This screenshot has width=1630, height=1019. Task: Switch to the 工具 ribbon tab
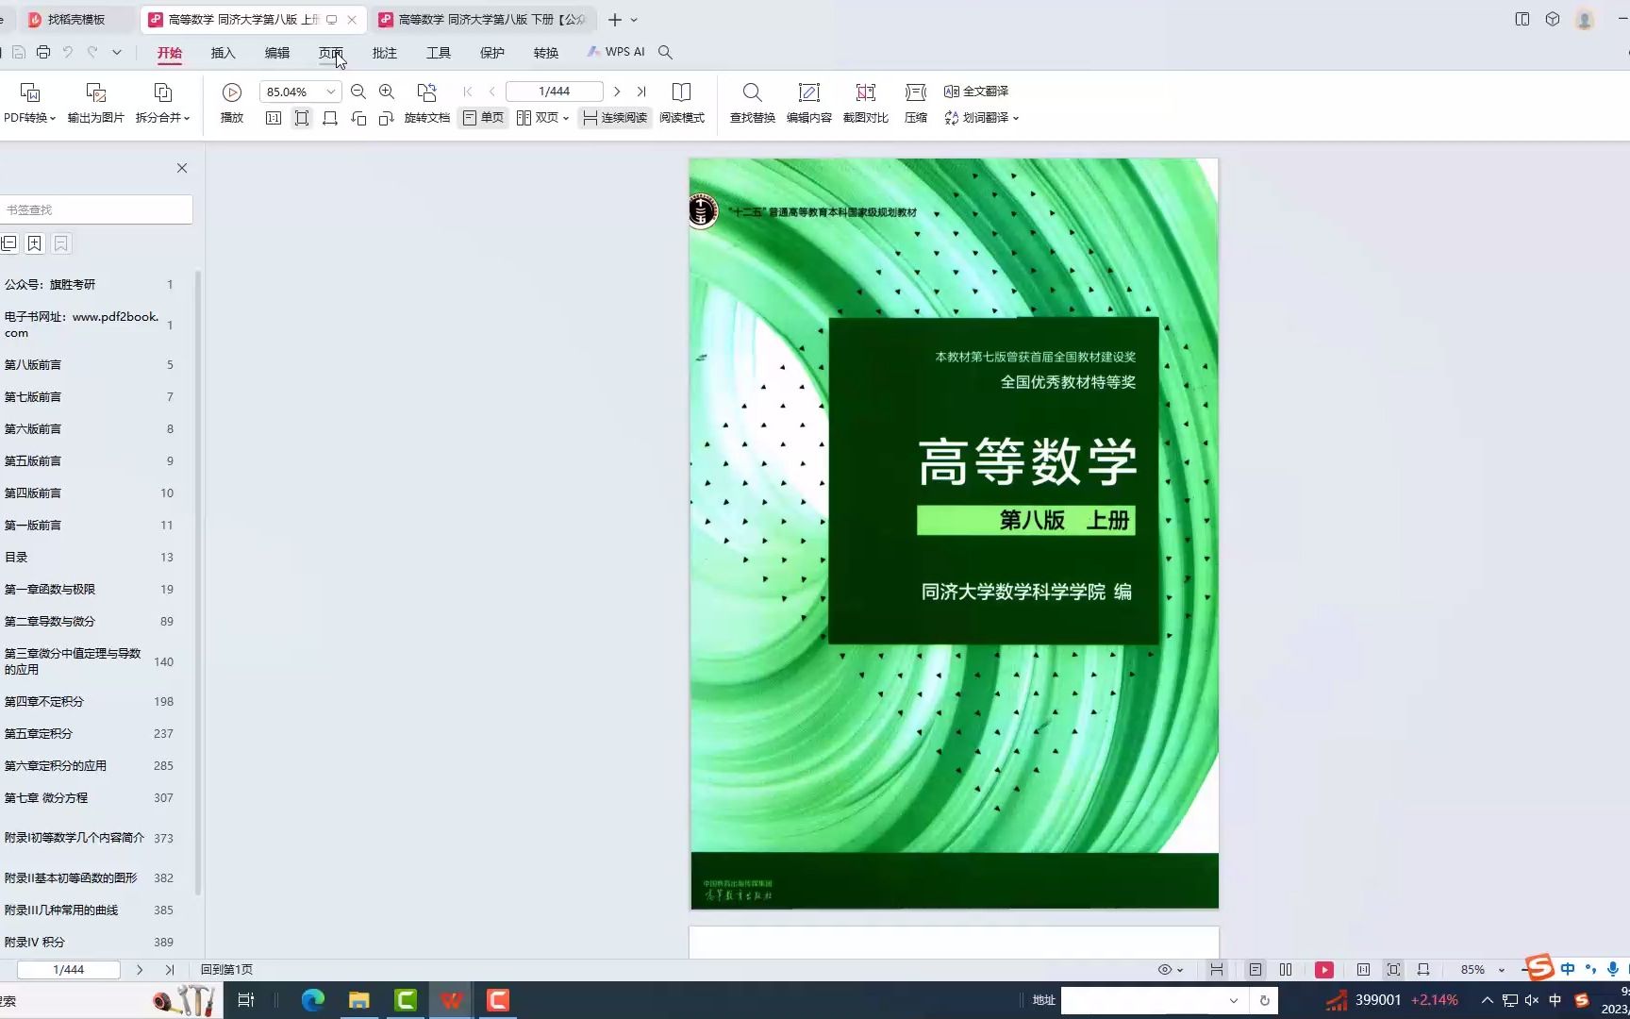(439, 53)
